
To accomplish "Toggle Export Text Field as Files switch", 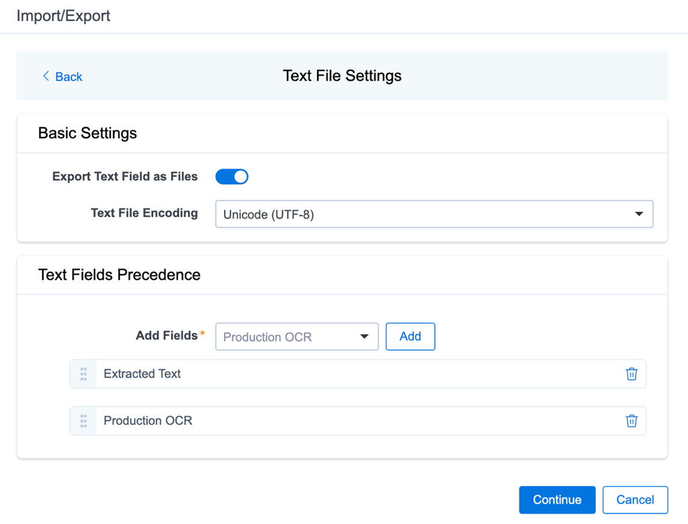I will click(232, 177).
